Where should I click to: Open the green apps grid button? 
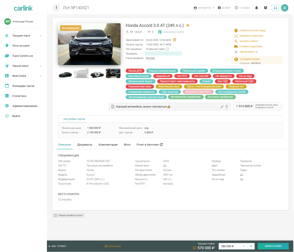click(285, 8)
